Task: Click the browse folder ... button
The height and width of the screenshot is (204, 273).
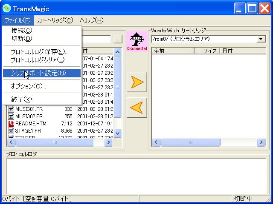Action: tap(118, 40)
